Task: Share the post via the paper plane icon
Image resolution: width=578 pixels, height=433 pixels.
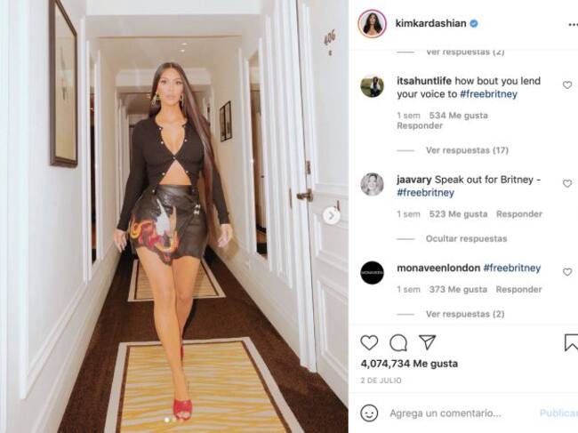Action: [x=428, y=342]
